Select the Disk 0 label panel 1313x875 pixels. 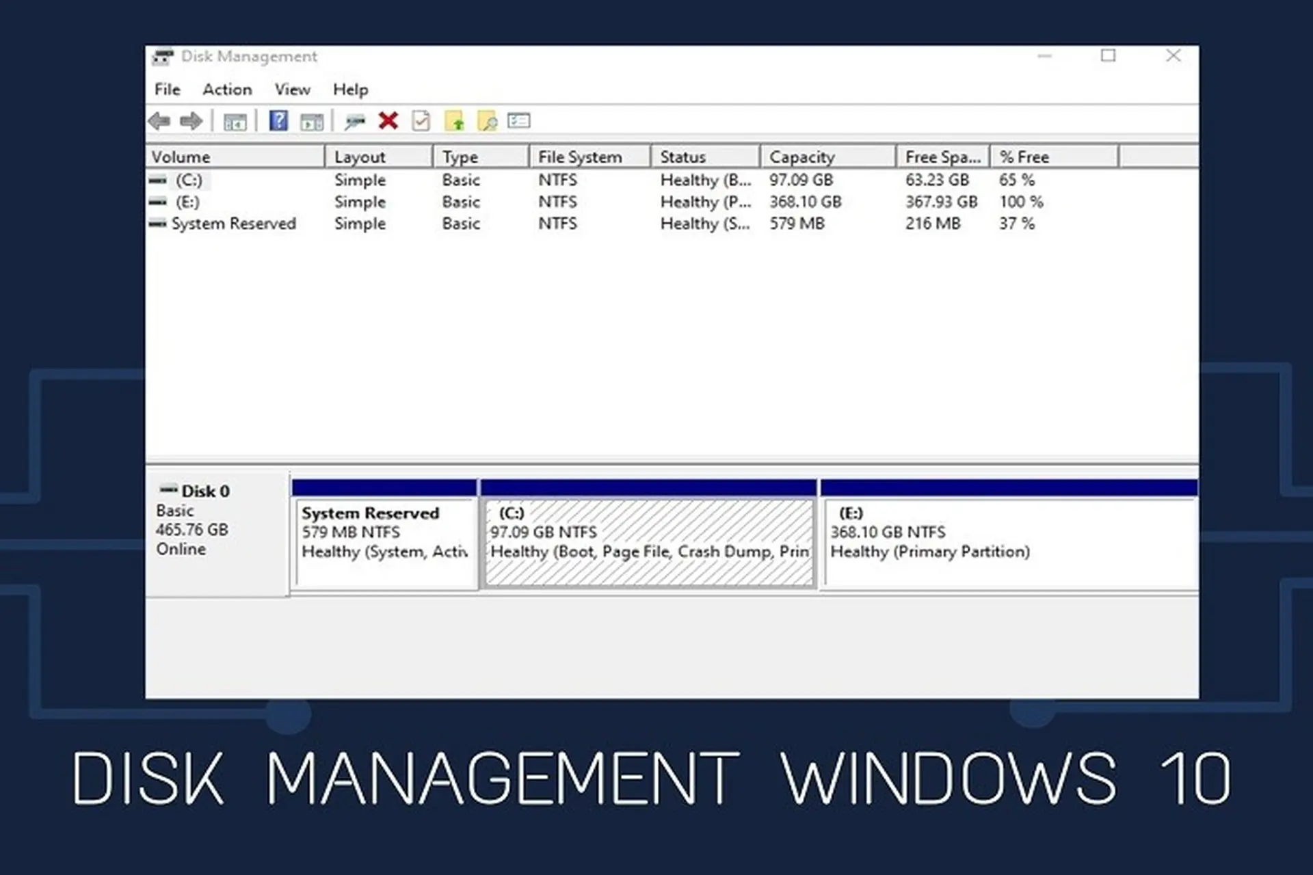(x=217, y=533)
